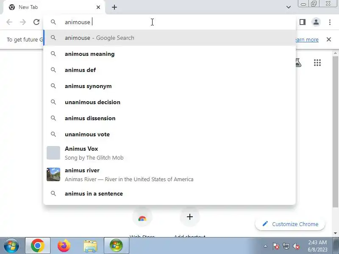339x254 pixels.
Task: Select 'animus in a sentence' suggestion
Action: pos(169,193)
